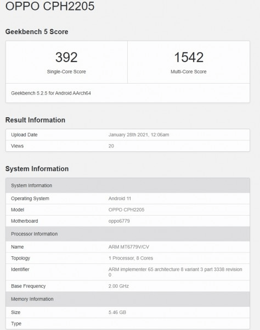
Task: Click the Views row showing 20
Action: (128, 146)
